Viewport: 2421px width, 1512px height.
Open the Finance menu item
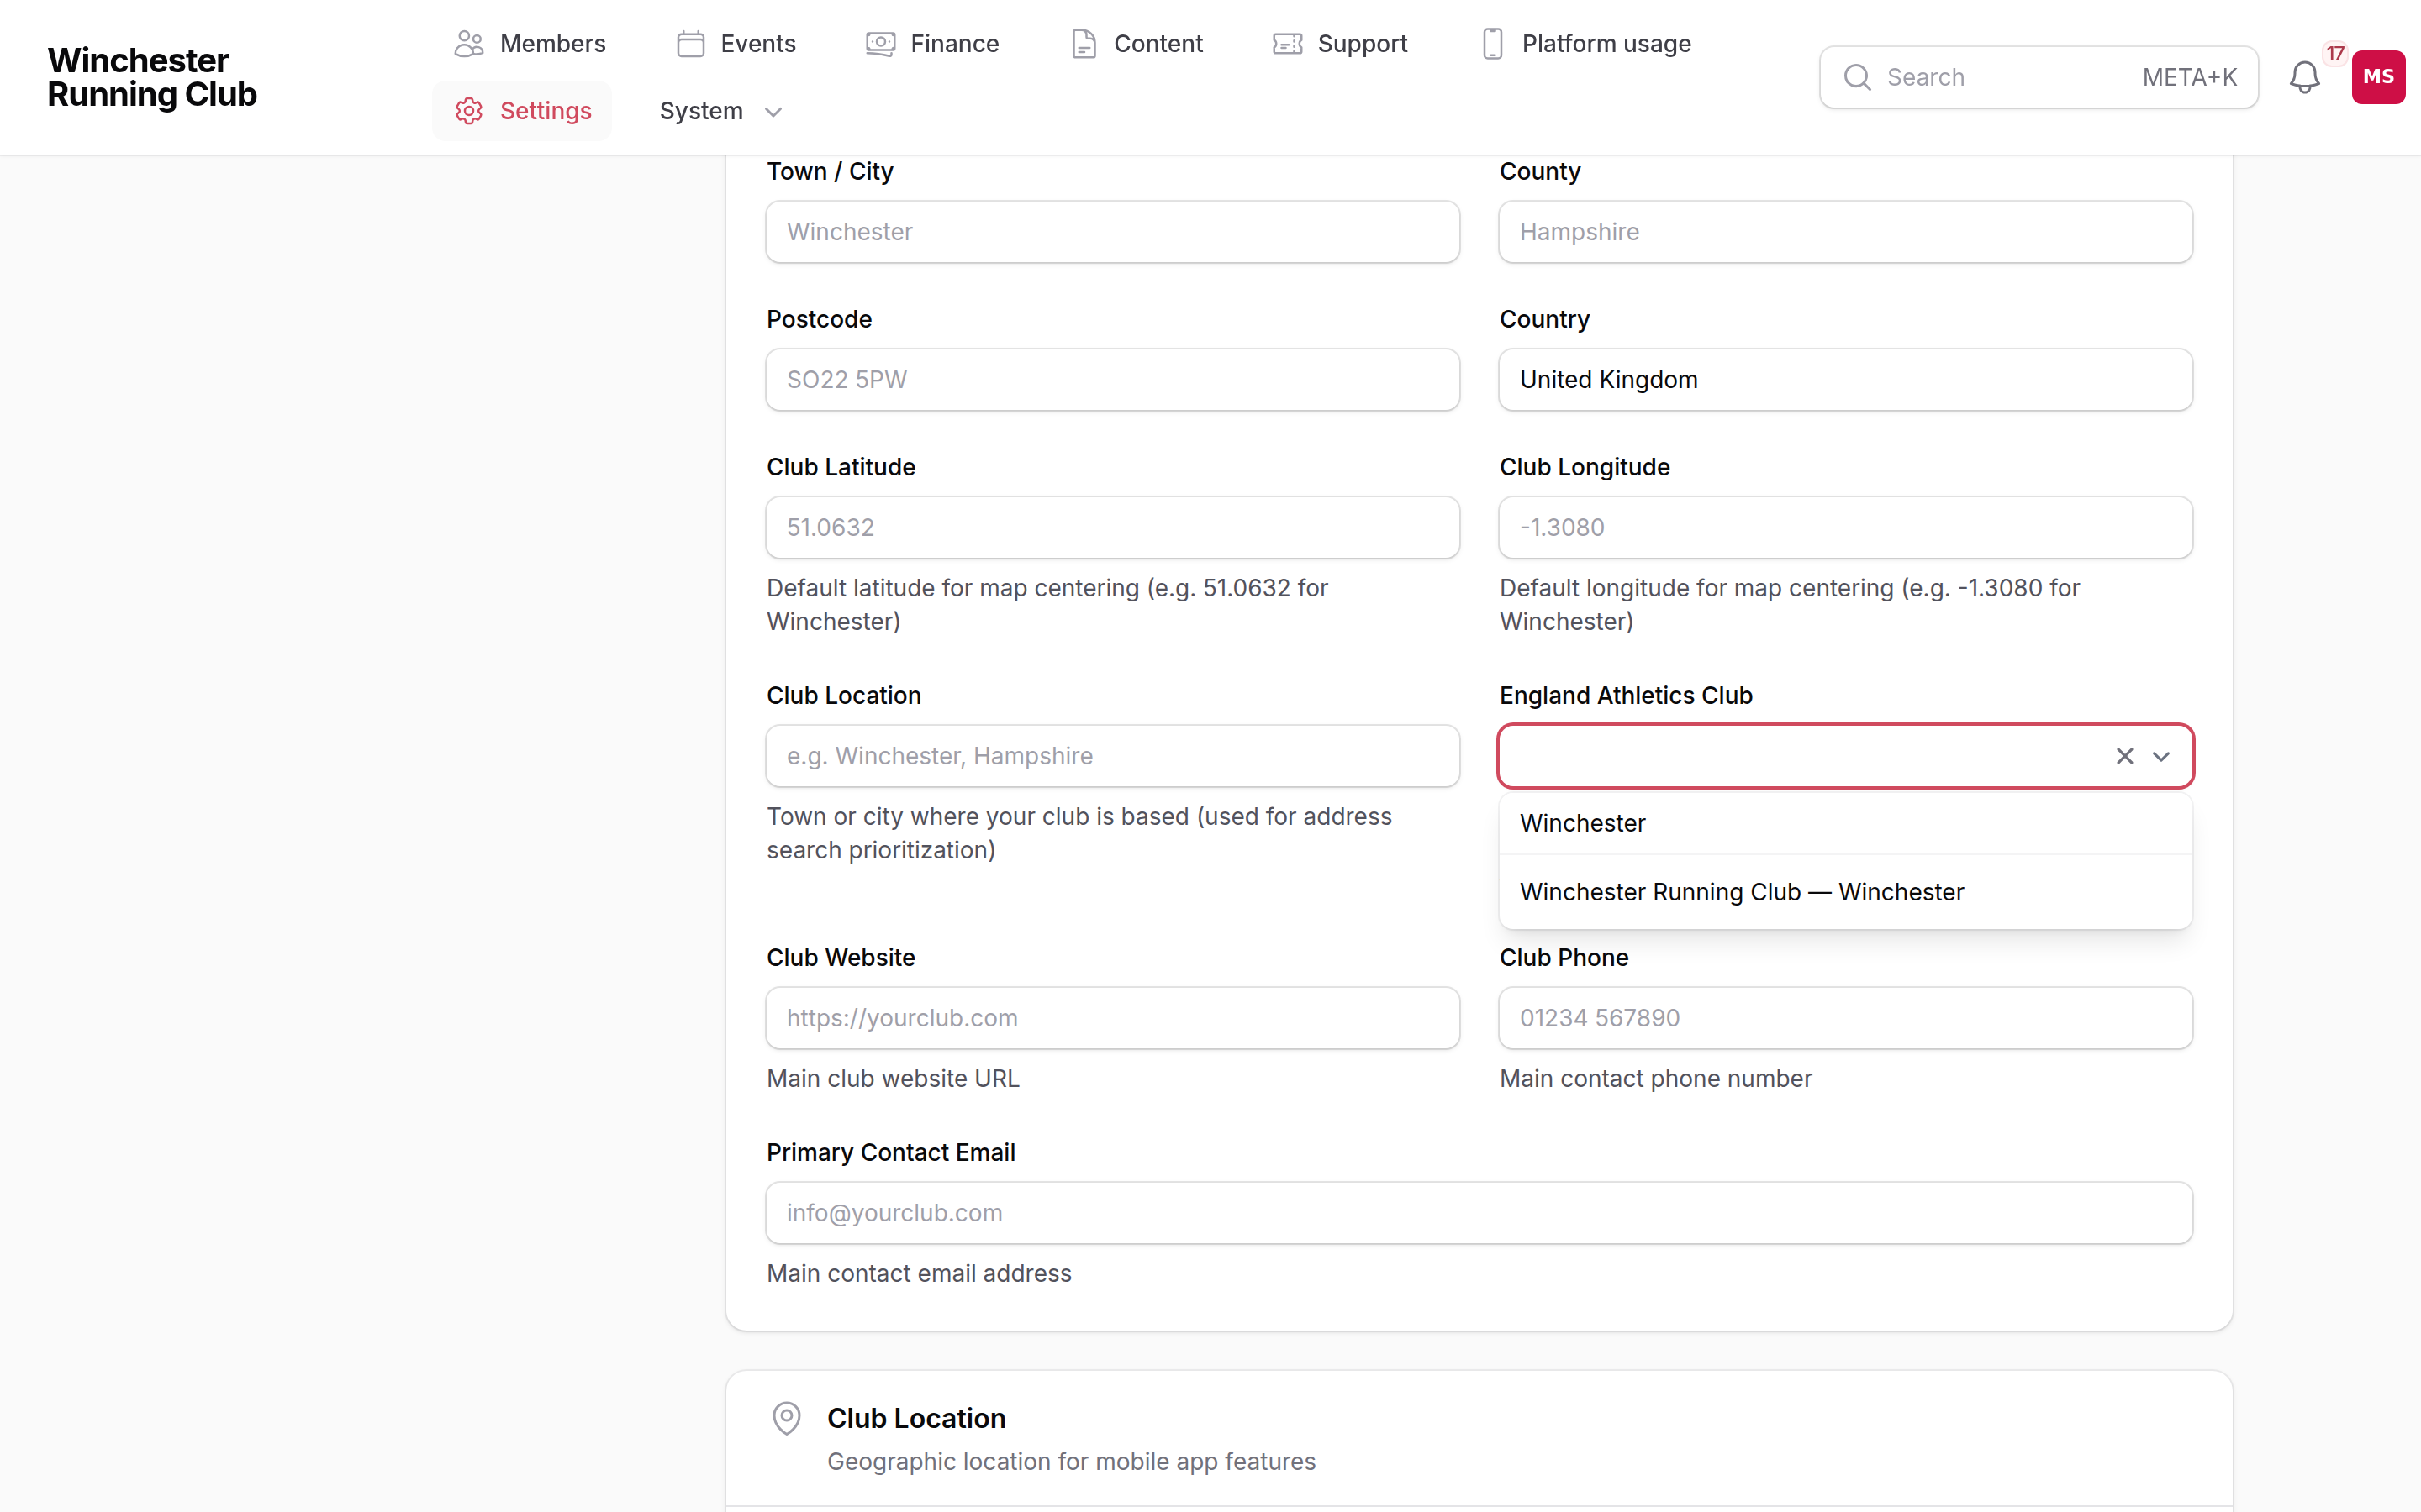pyautogui.click(x=932, y=44)
